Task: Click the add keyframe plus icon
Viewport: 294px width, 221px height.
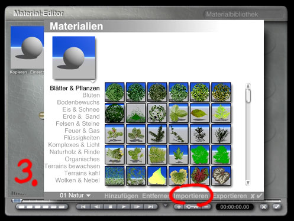Action: (x=179, y=207)
